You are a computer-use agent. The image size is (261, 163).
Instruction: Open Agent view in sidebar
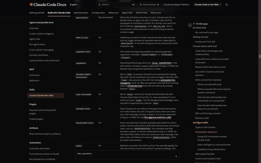tap(35, 39)
